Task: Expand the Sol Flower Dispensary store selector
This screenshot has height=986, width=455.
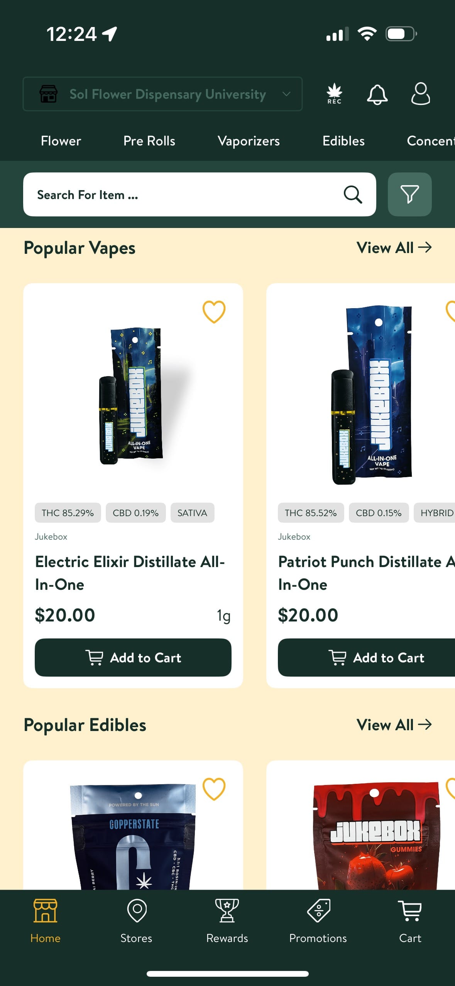Action: [162, 94]
